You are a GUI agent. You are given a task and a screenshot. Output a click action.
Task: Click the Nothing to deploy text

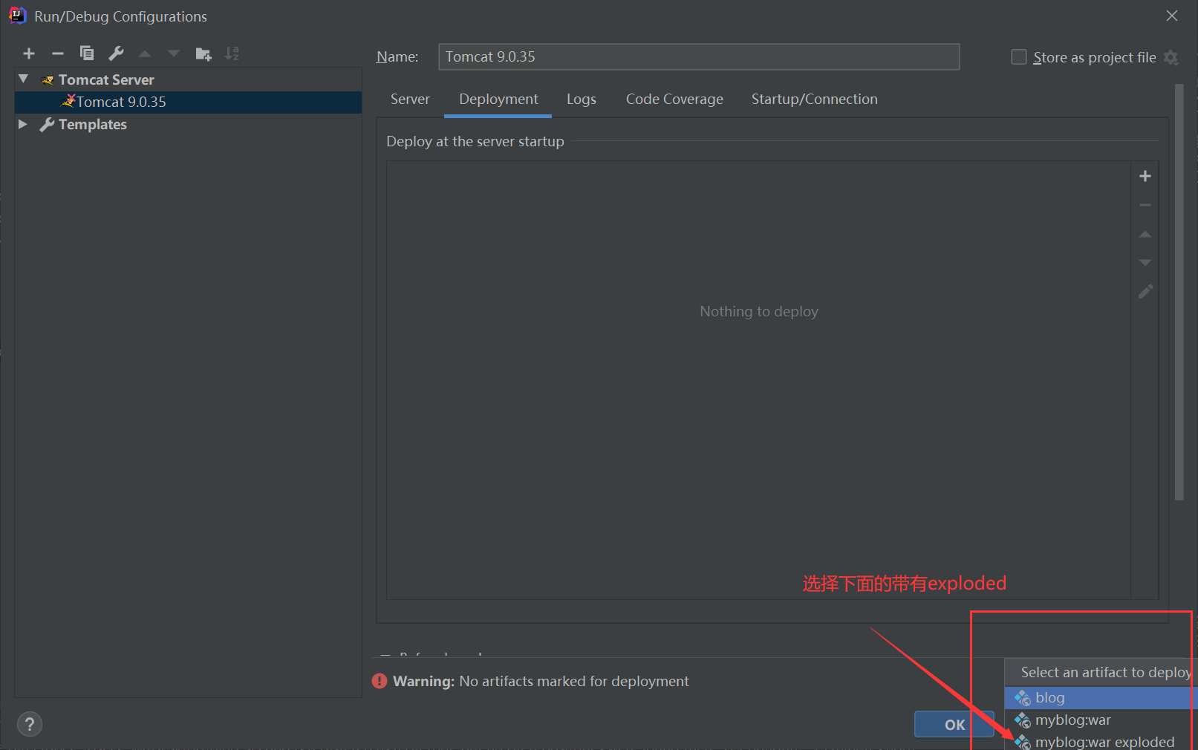coord(759,312)
